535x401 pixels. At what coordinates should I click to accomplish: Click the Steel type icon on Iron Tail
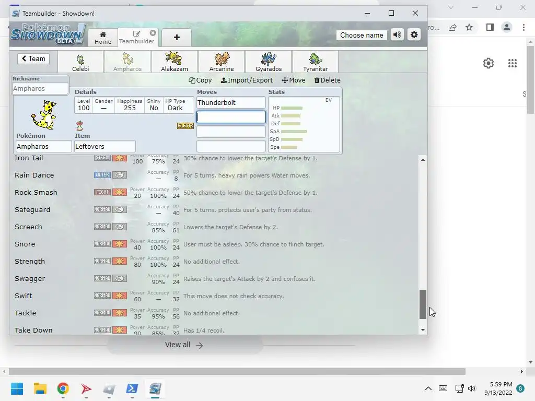[102, 158]
